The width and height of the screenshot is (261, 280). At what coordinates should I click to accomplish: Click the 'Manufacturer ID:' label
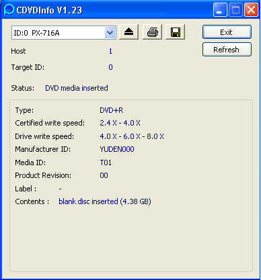click(x=43, y=149)
